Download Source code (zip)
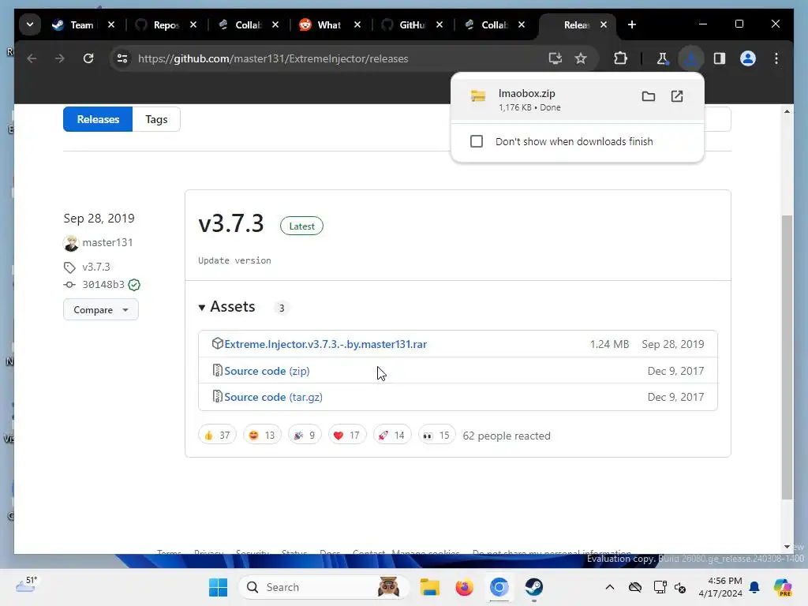Image resolution: width=808 pixels, height=606 pixels. (x=267, y=371)
